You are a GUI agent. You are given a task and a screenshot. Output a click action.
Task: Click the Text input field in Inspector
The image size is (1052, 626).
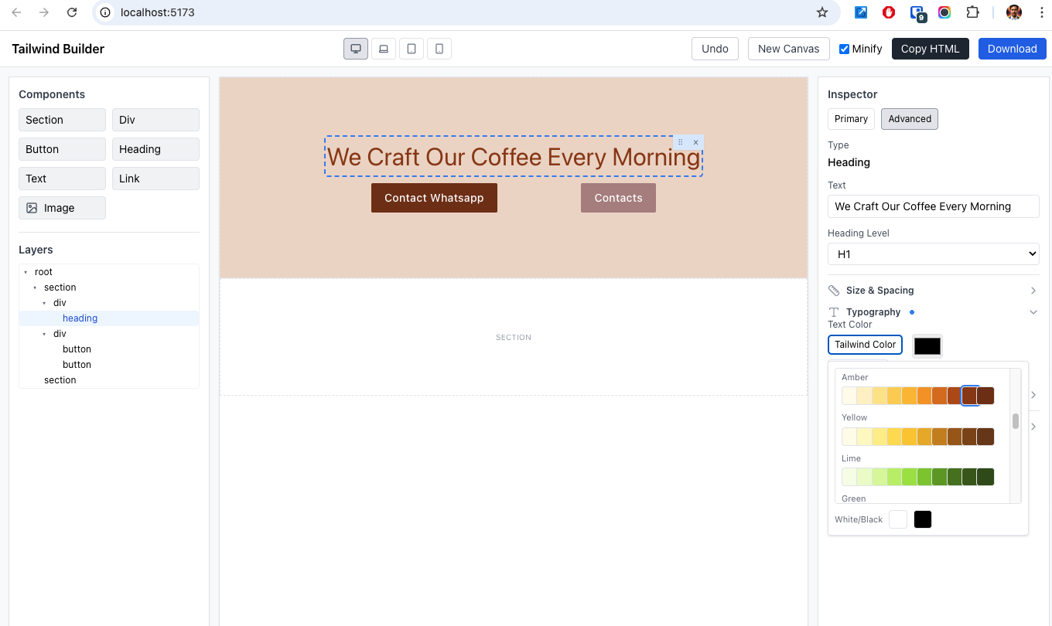tap(934, 206)
